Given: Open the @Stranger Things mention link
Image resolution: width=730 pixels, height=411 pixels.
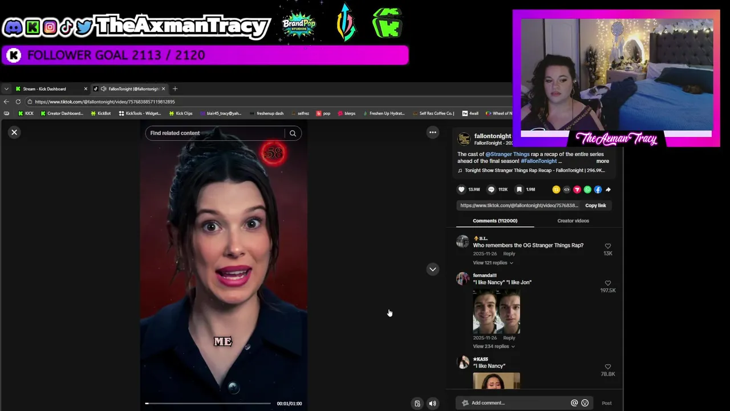Looking at the screenshot, I should (x=508, y=154).
